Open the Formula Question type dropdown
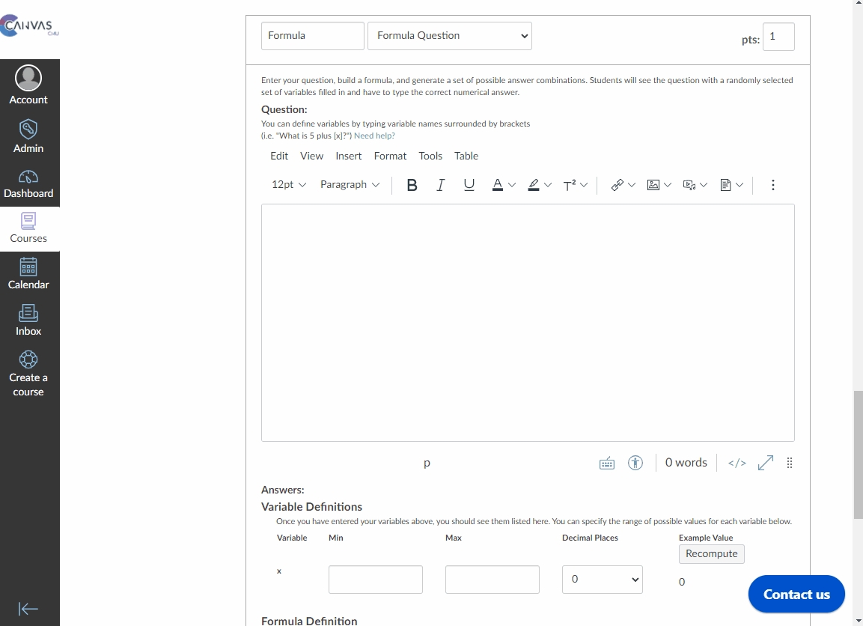 click(x=449, y=36)
